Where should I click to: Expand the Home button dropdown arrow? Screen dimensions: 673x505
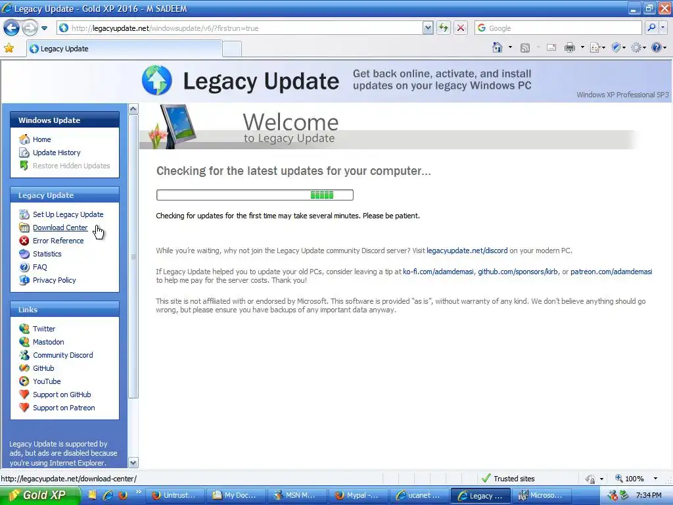pos(510,47)
